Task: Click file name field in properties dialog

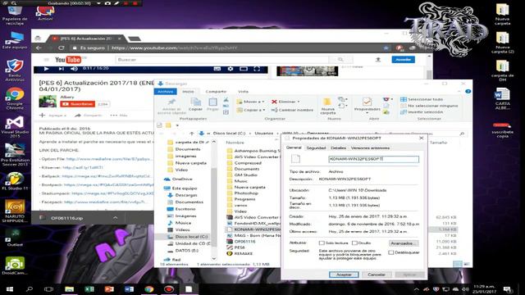Action: (x=373, y=159)
